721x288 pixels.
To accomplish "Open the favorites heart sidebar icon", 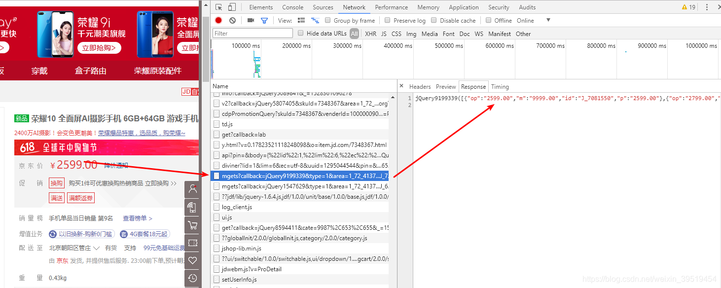I will [193, 260].
